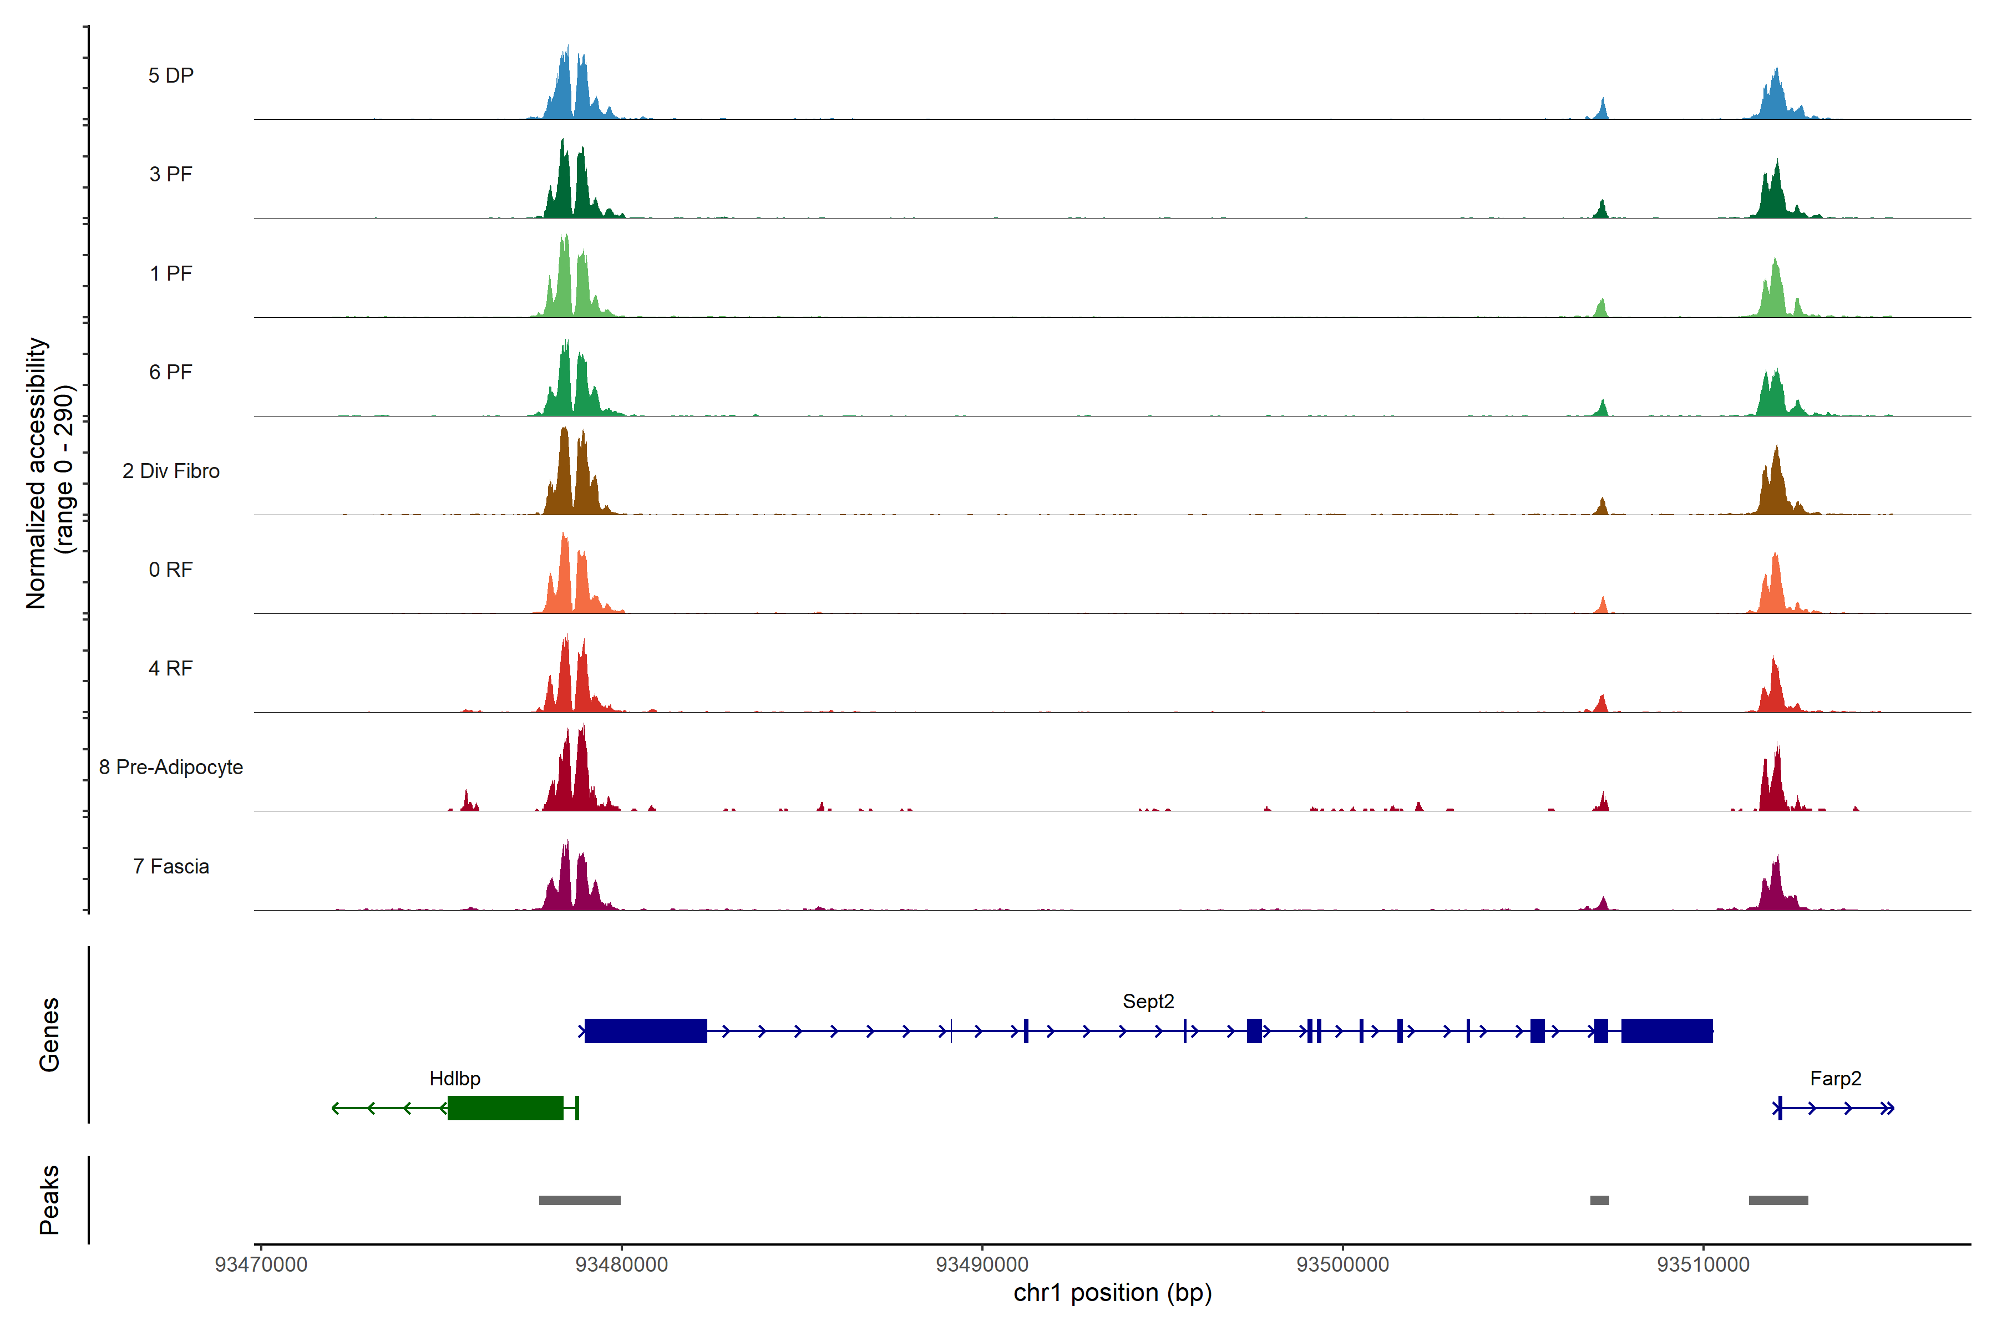Click the large first Sept2 exon block

(645, 1030)
